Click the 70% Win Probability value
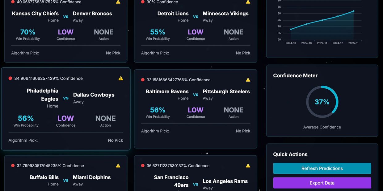The image size is (383, 191). point(28,32)
